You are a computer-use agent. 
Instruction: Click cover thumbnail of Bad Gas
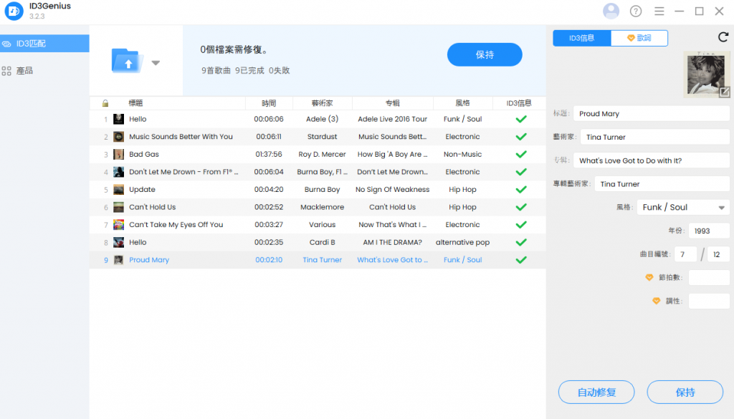(119, 154)
